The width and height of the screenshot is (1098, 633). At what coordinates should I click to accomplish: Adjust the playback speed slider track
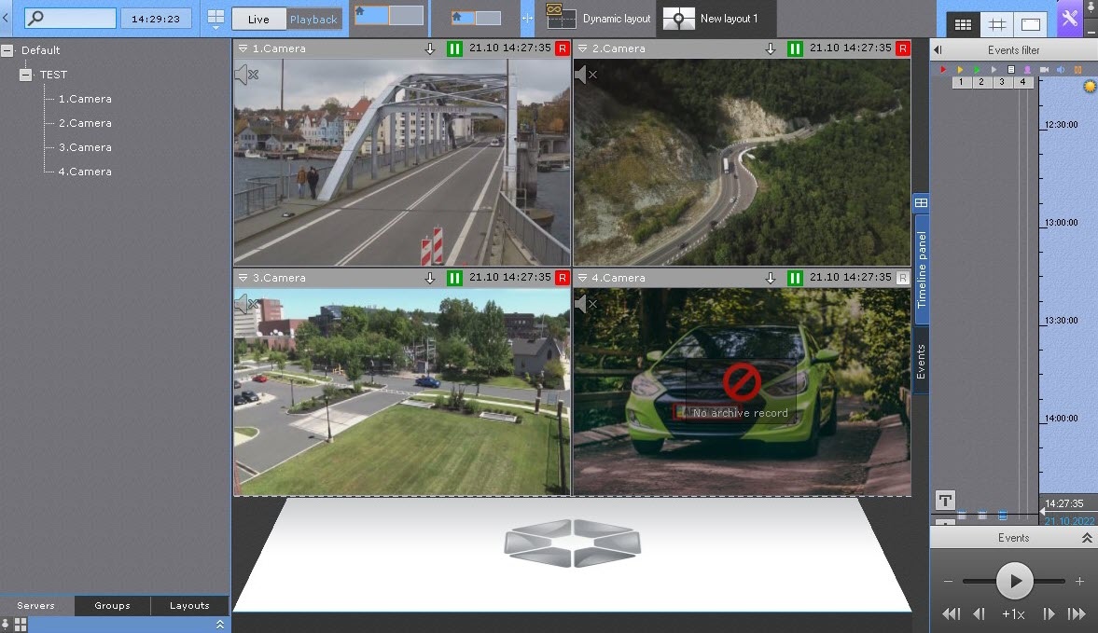tap(1014, 581)
